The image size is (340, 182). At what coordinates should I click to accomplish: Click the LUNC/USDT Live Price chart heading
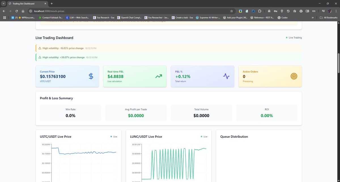pyautogui.click(x=146, y=137)
